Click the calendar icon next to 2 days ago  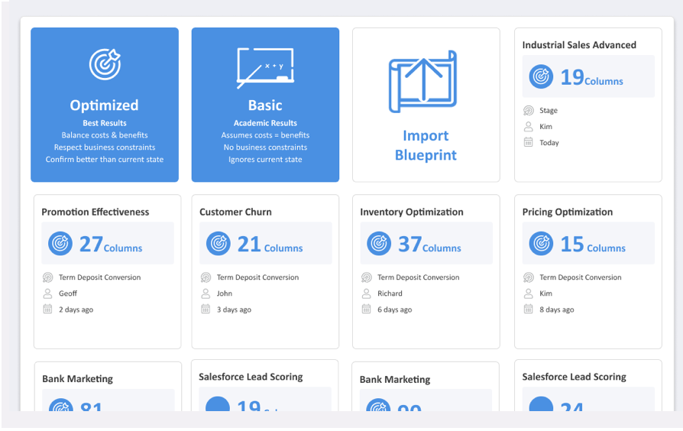(47, 309)
